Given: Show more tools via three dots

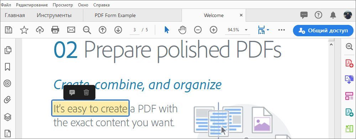Looking at the screenshot, I should (282, 30).
